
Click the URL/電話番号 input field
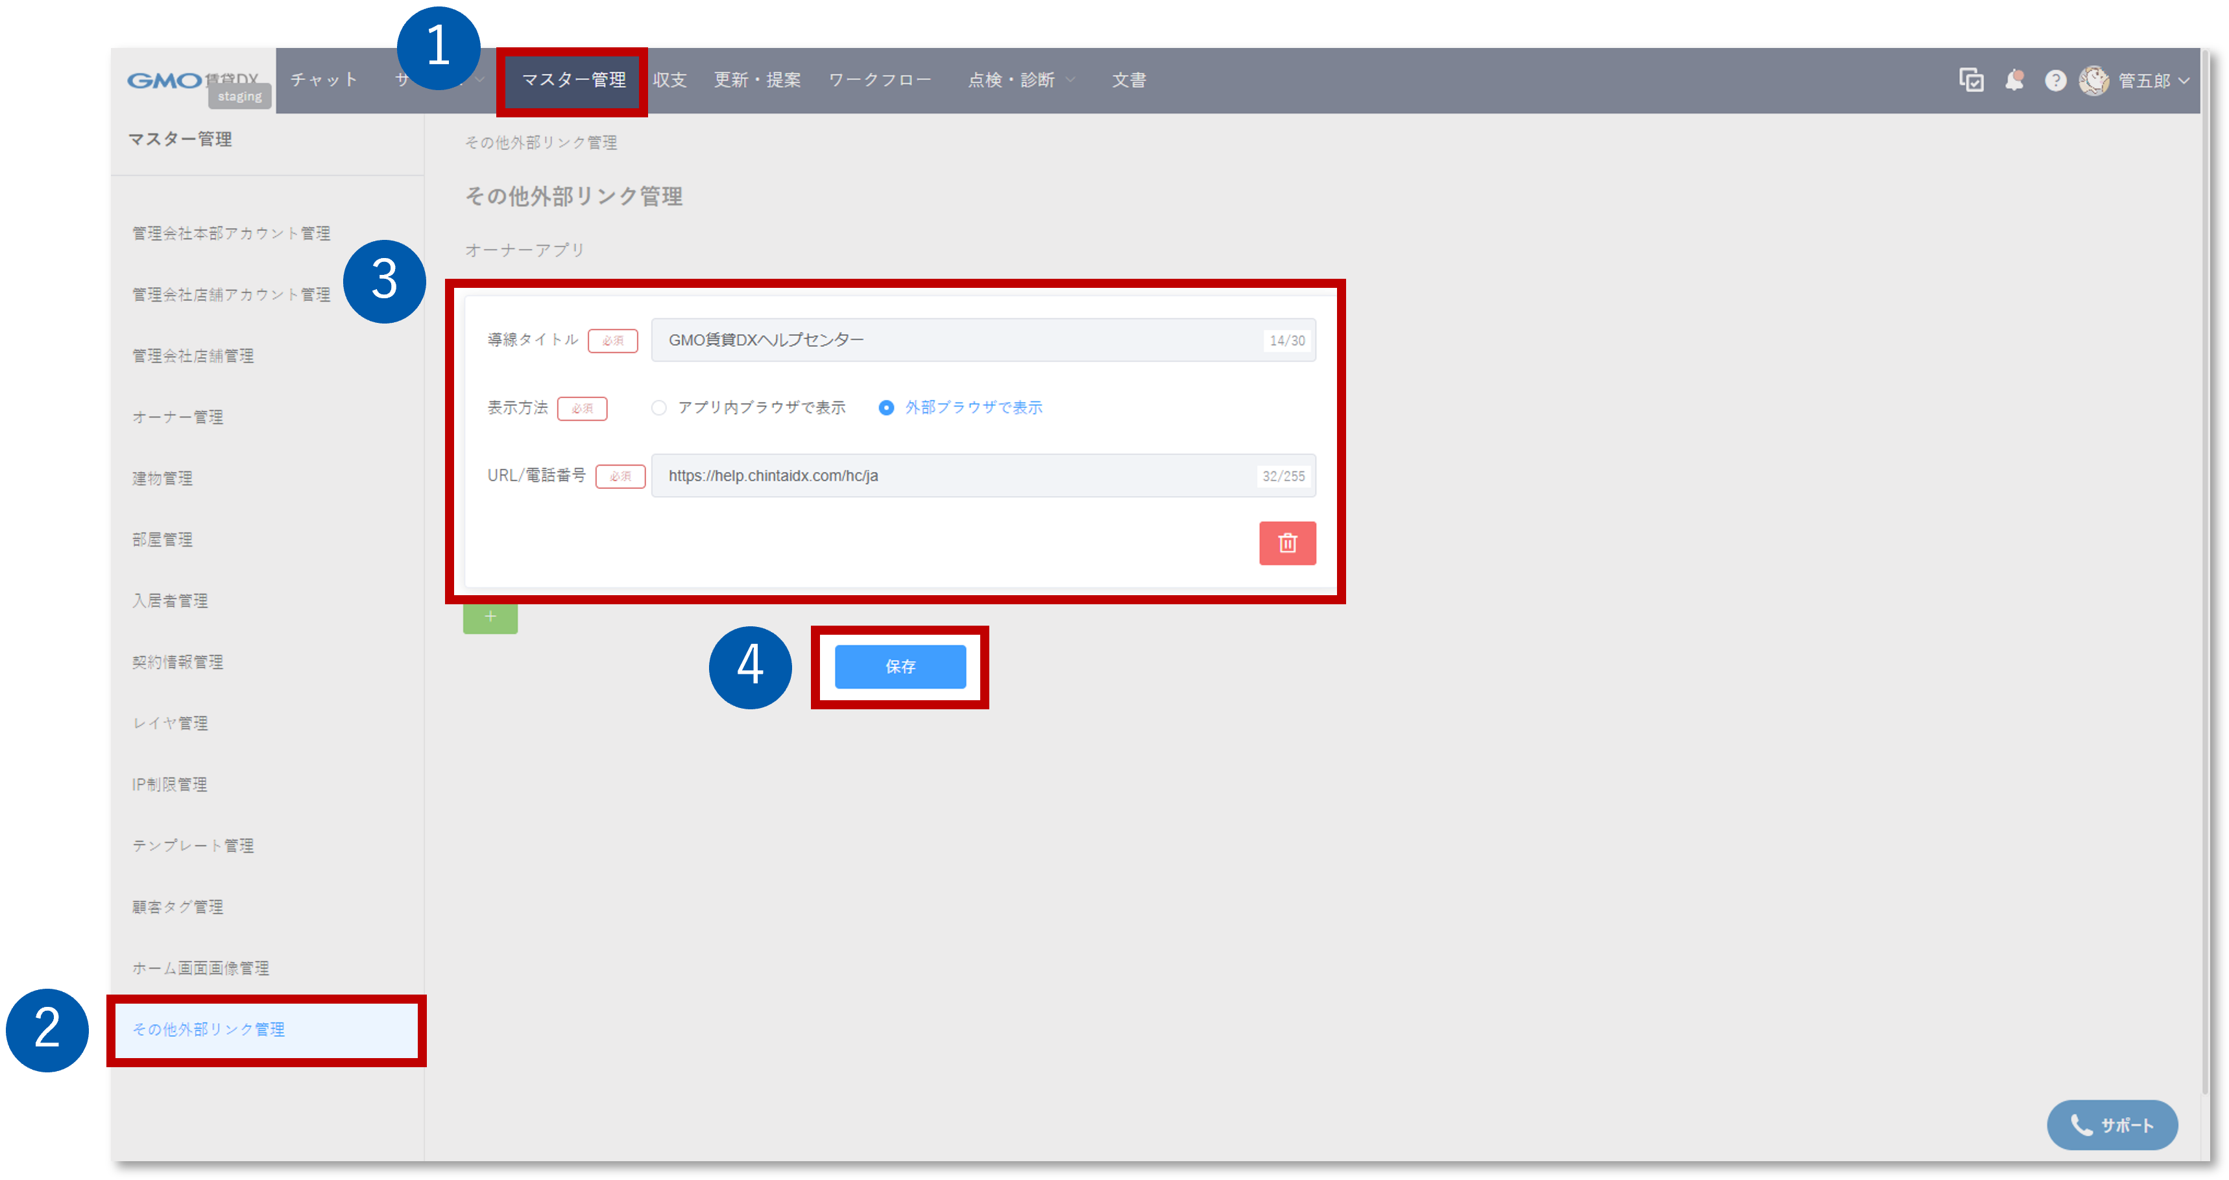click(952, 476)
